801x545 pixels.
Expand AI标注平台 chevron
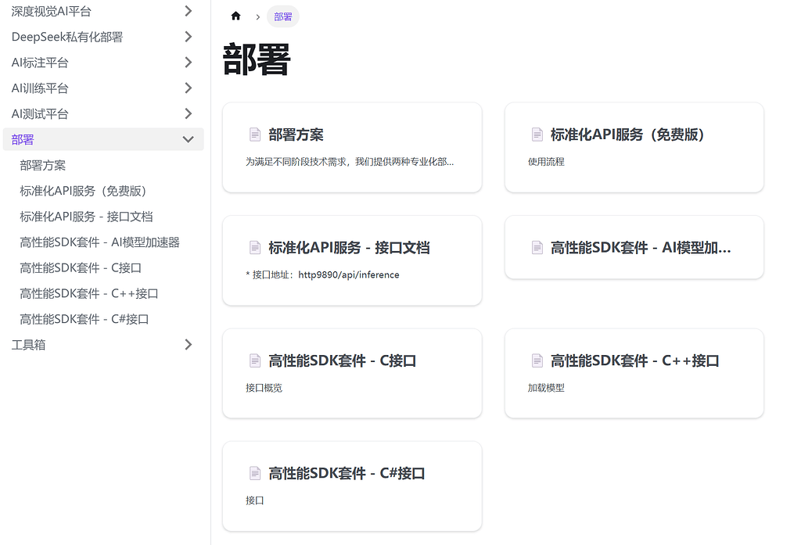tap(188, 63)
